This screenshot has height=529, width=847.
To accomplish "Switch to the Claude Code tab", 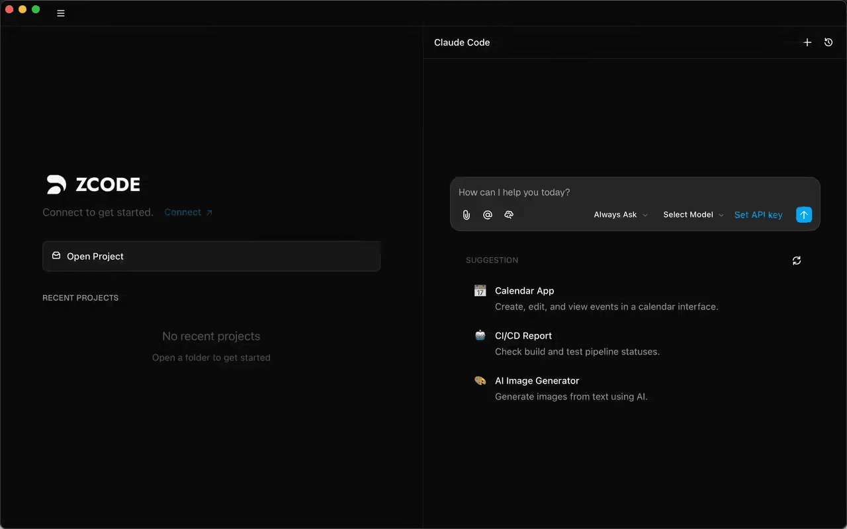I will click(x=461, y=42).
